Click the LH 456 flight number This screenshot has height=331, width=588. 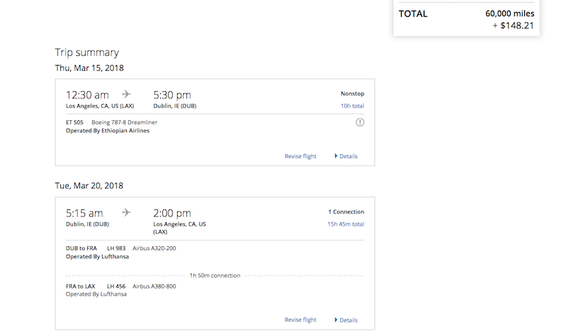pyautogui.click(x=115, y=286)
